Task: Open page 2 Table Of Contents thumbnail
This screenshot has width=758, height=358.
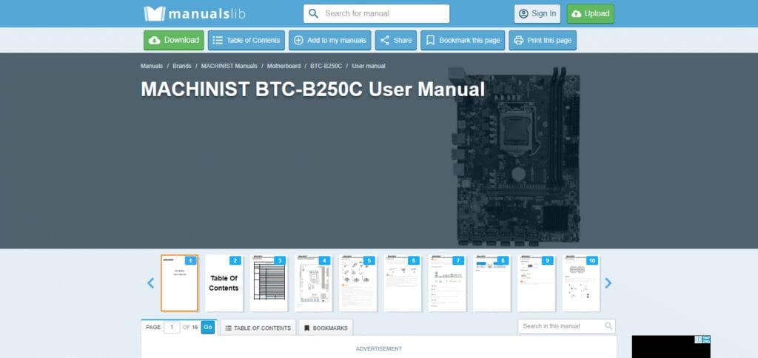Action: pos(224,283)
